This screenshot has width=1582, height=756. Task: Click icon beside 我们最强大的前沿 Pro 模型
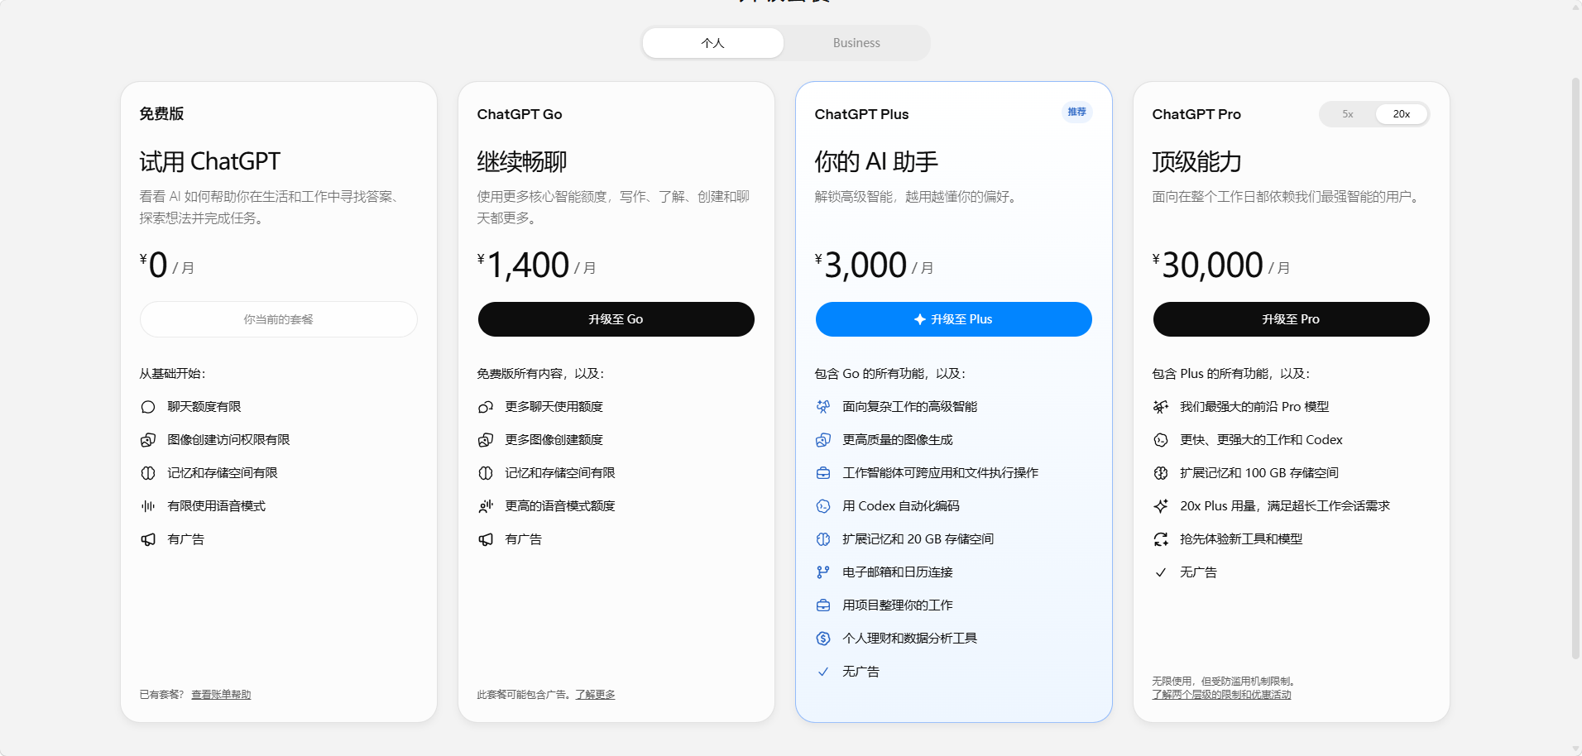click(1161, 407)
